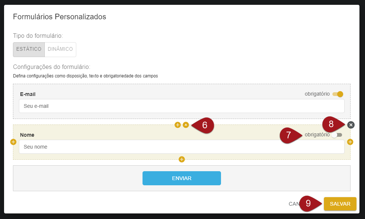This screenshot has height=219, width=365.
Task: Save the form with SALVAR
Action: pyautogui.click(x=340, y=204)
